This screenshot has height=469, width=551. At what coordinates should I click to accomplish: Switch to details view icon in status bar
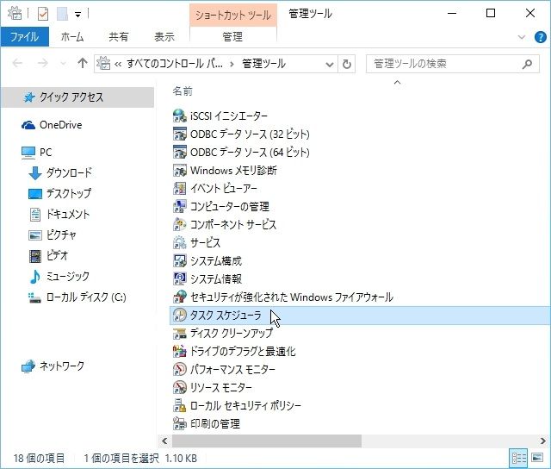point(518,458)
